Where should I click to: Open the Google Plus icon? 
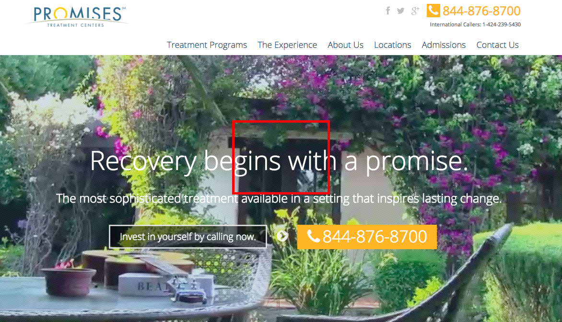(x=415, y=11)
